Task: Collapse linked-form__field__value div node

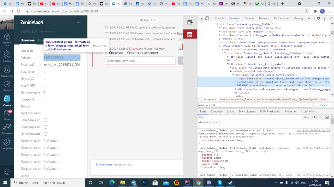Action: 228,64
